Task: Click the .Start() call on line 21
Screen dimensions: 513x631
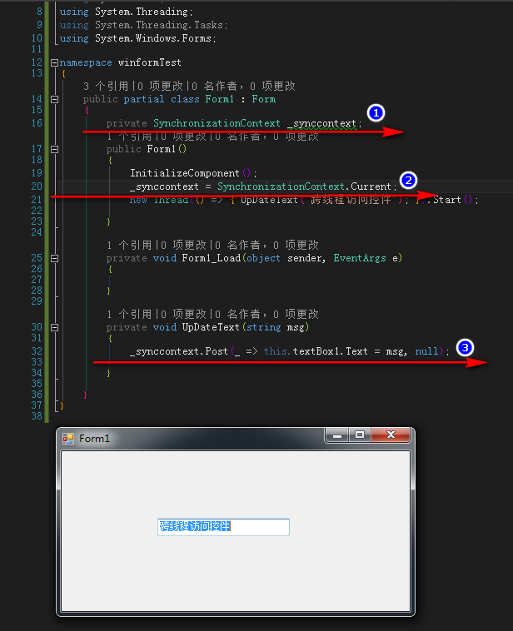Action: click(452, 200)
